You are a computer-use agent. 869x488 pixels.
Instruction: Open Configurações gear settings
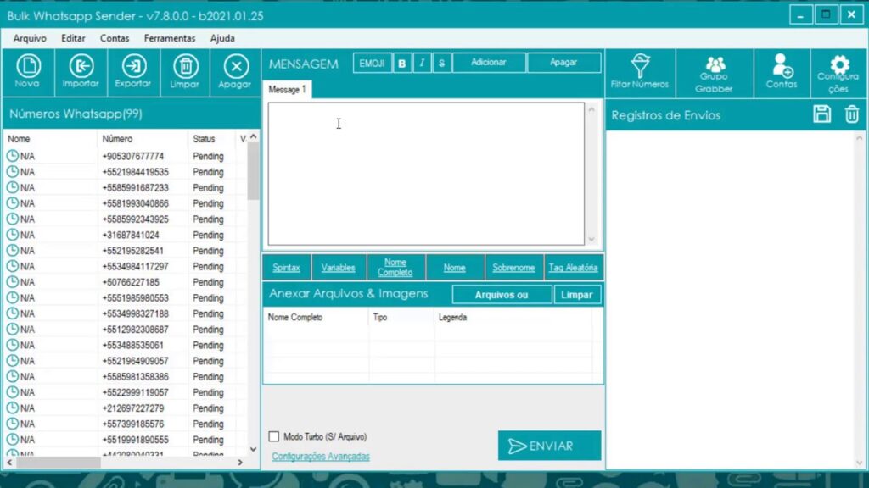838,68
